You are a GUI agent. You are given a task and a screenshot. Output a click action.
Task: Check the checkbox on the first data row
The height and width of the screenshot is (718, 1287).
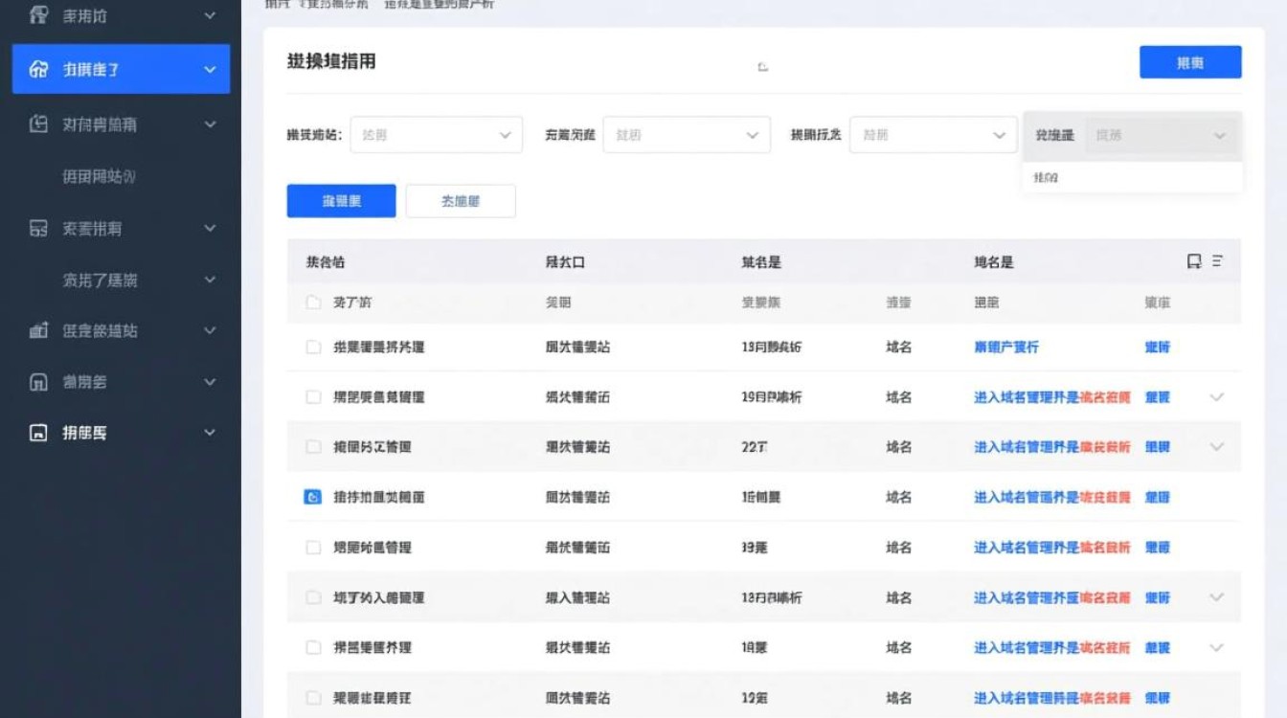pos(313,348)
